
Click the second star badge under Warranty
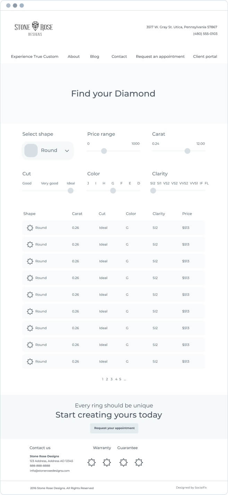[107, 462]
